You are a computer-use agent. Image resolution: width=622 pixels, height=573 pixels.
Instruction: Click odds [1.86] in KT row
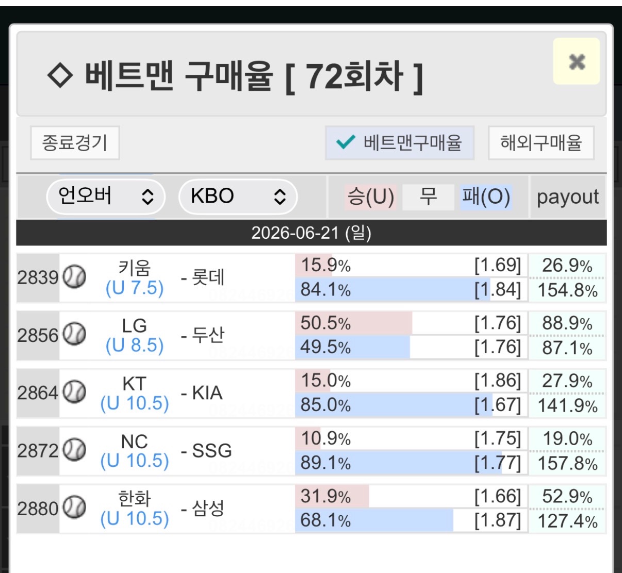coord(498,381)
